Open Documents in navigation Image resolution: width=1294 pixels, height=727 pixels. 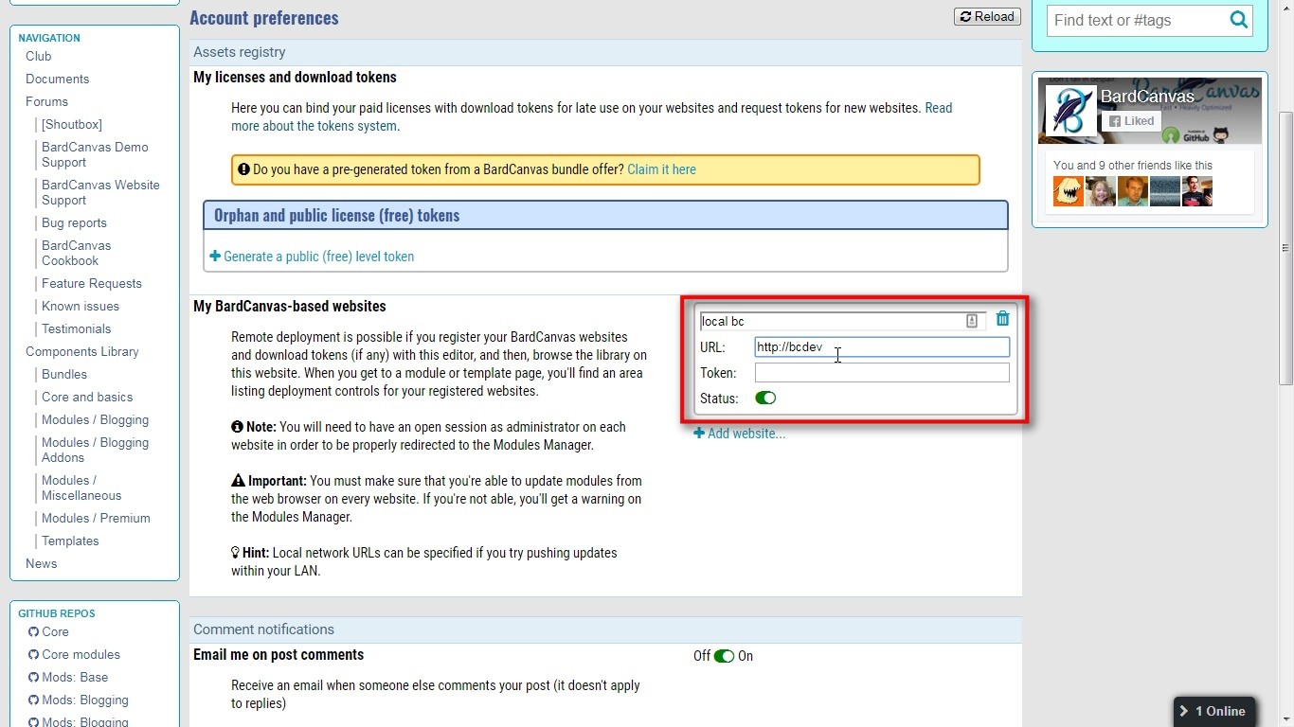(57, 79)
